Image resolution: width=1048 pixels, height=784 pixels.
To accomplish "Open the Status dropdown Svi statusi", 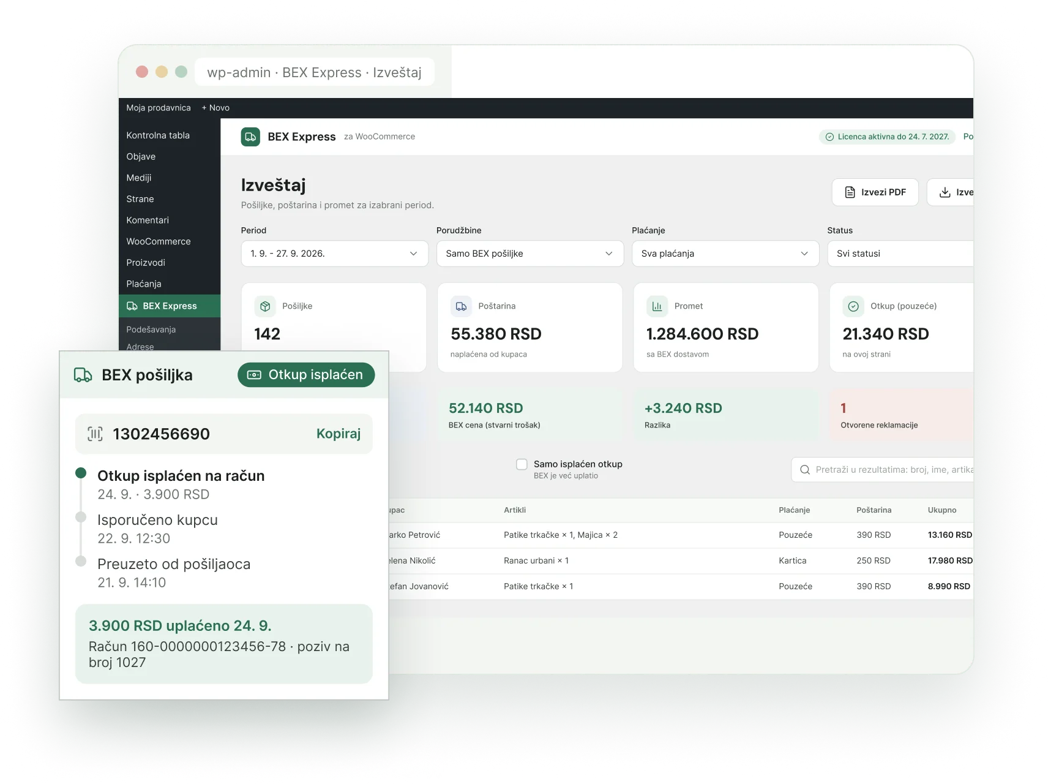I will tap(900, 254).
